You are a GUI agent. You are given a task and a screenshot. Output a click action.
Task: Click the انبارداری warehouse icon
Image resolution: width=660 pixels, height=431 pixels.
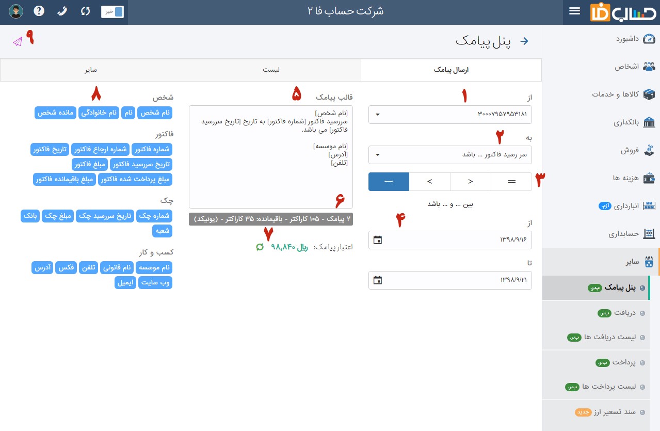coord(649,206)
